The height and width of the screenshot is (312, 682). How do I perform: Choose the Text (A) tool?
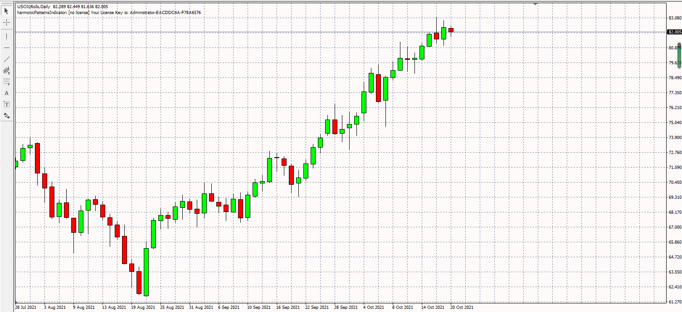pyautogui.click(x=6, y=93)
